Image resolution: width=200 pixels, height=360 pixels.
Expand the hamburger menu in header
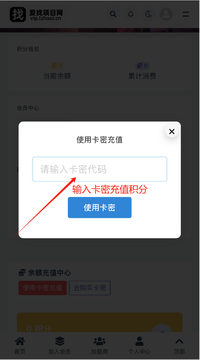click(186, 14)
